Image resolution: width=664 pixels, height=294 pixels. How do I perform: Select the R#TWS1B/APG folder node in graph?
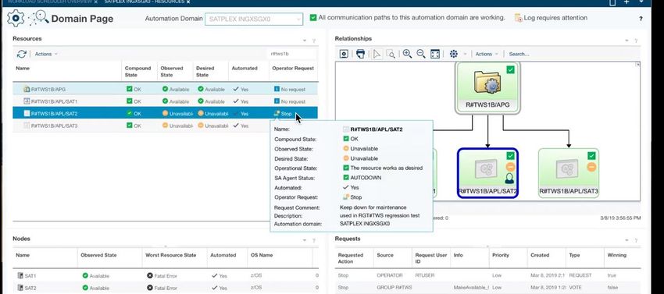point(487,87)
